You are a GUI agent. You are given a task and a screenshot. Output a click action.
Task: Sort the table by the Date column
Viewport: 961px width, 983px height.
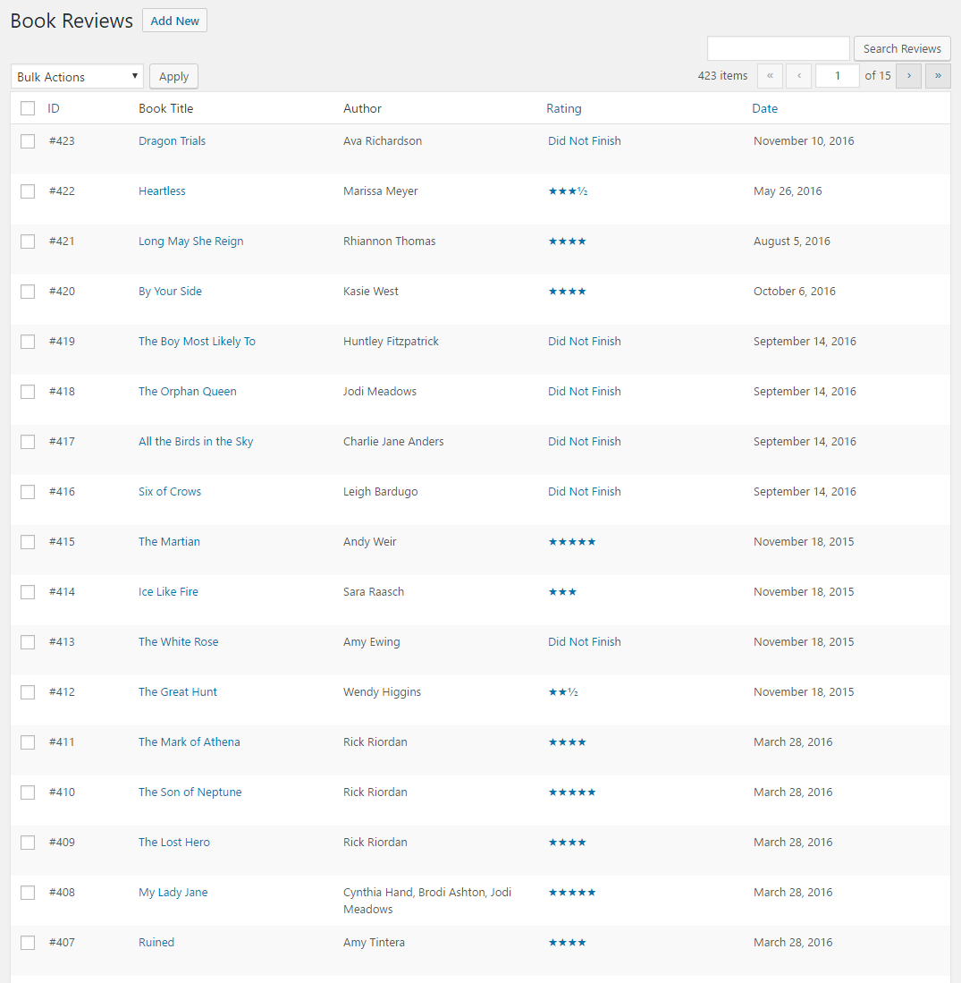point(764,108)
